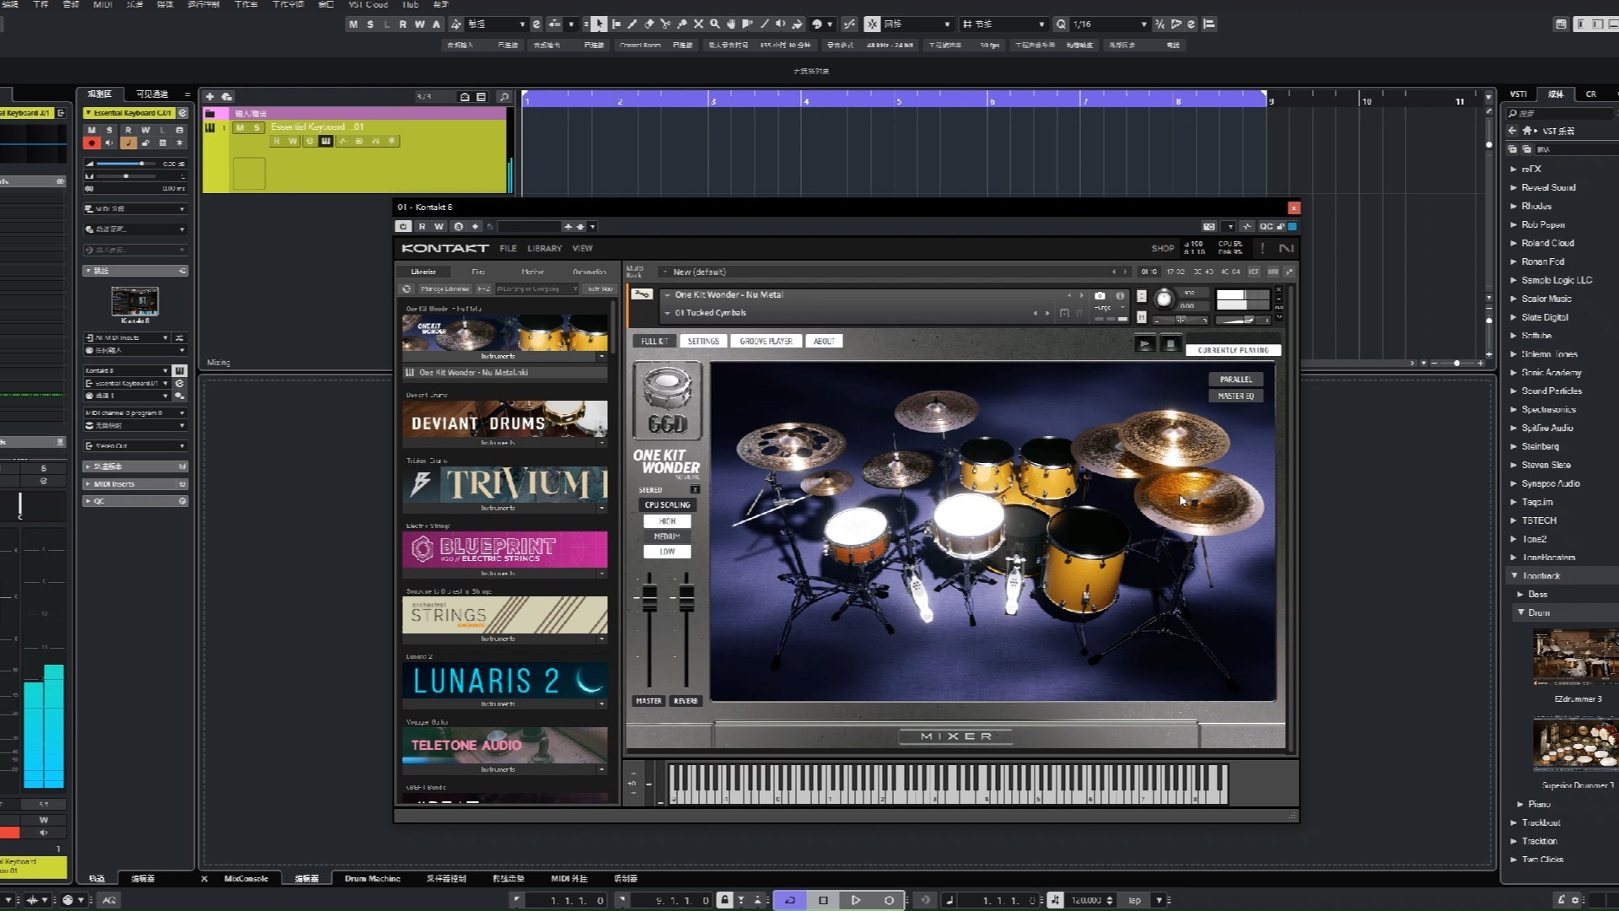The height and width of the screenshot is (911, 1619).
Task: Open Kontakt instrument wrench edit icon
Action: click(x=642, y=294)
